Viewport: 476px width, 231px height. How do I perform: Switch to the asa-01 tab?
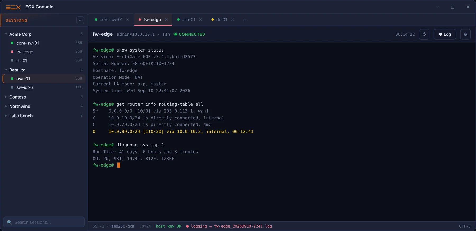pos(189,20)
